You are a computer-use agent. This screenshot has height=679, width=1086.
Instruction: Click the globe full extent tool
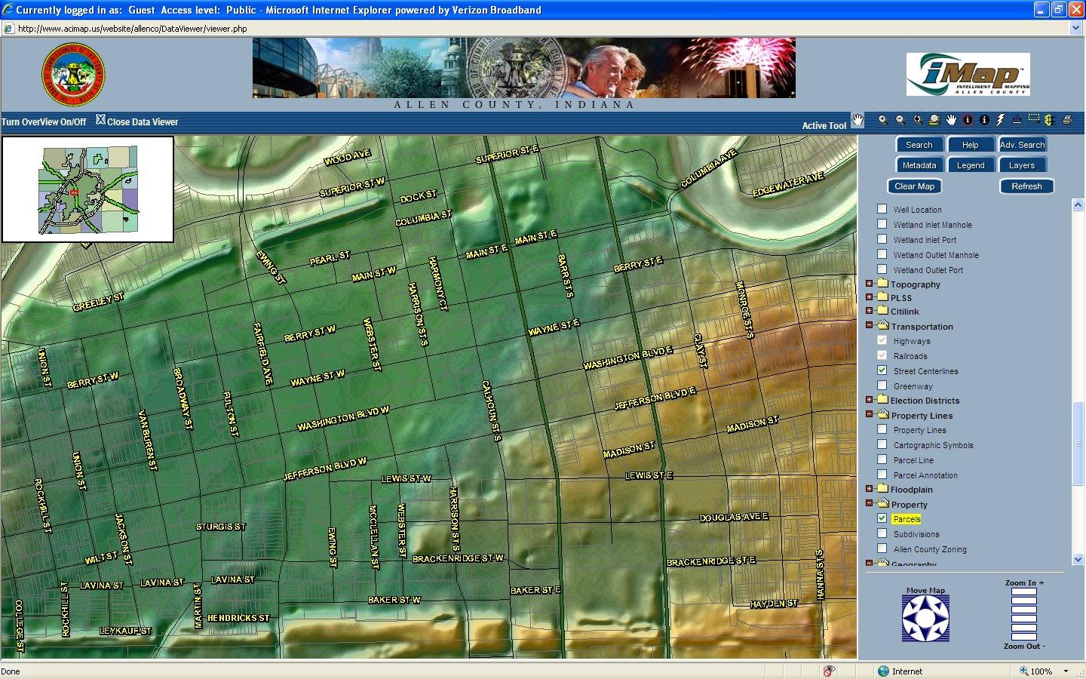pyautogui.click(x=934, y=120)
